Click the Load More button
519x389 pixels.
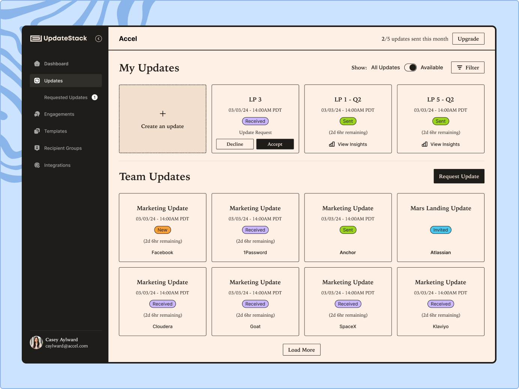point(301,350)
